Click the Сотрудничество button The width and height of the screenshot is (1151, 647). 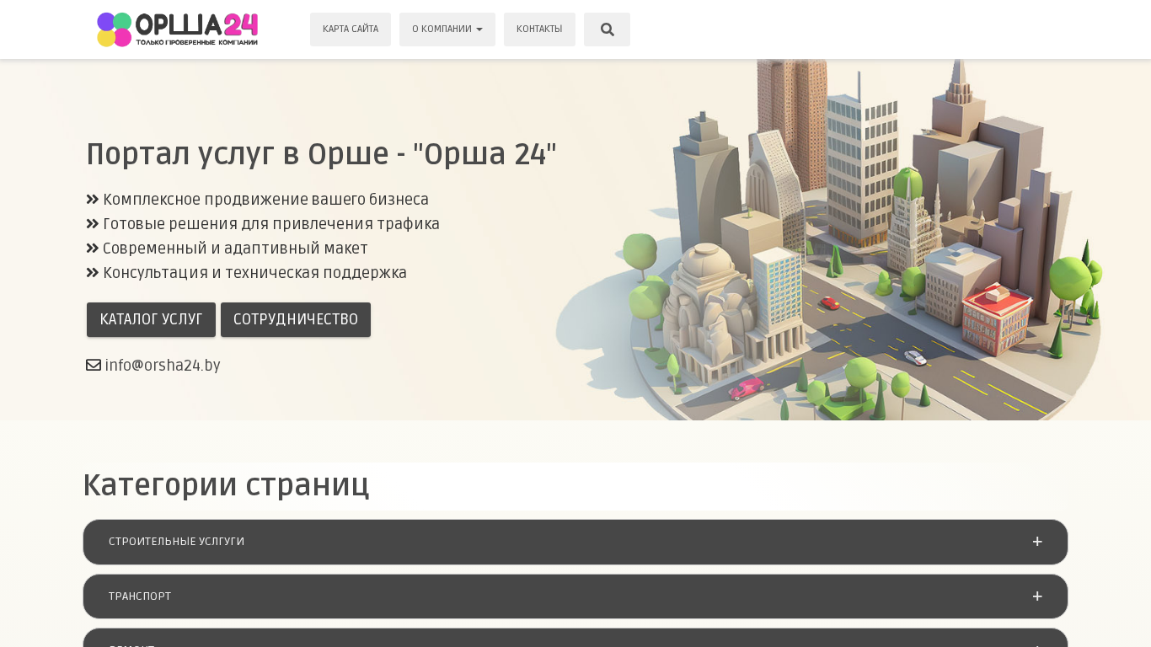click(296, 320)
